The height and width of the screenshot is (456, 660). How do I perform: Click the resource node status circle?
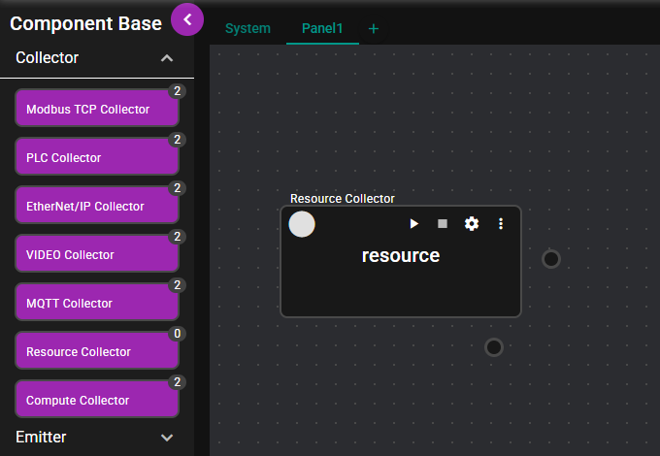tap(302, 224)
